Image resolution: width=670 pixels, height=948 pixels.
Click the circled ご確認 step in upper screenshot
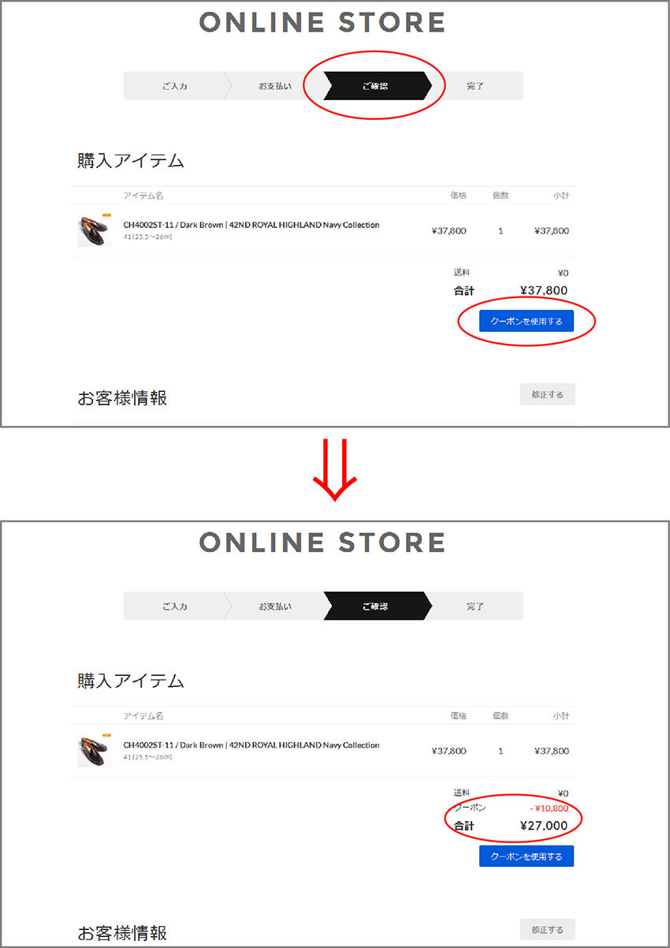(376, 86)
